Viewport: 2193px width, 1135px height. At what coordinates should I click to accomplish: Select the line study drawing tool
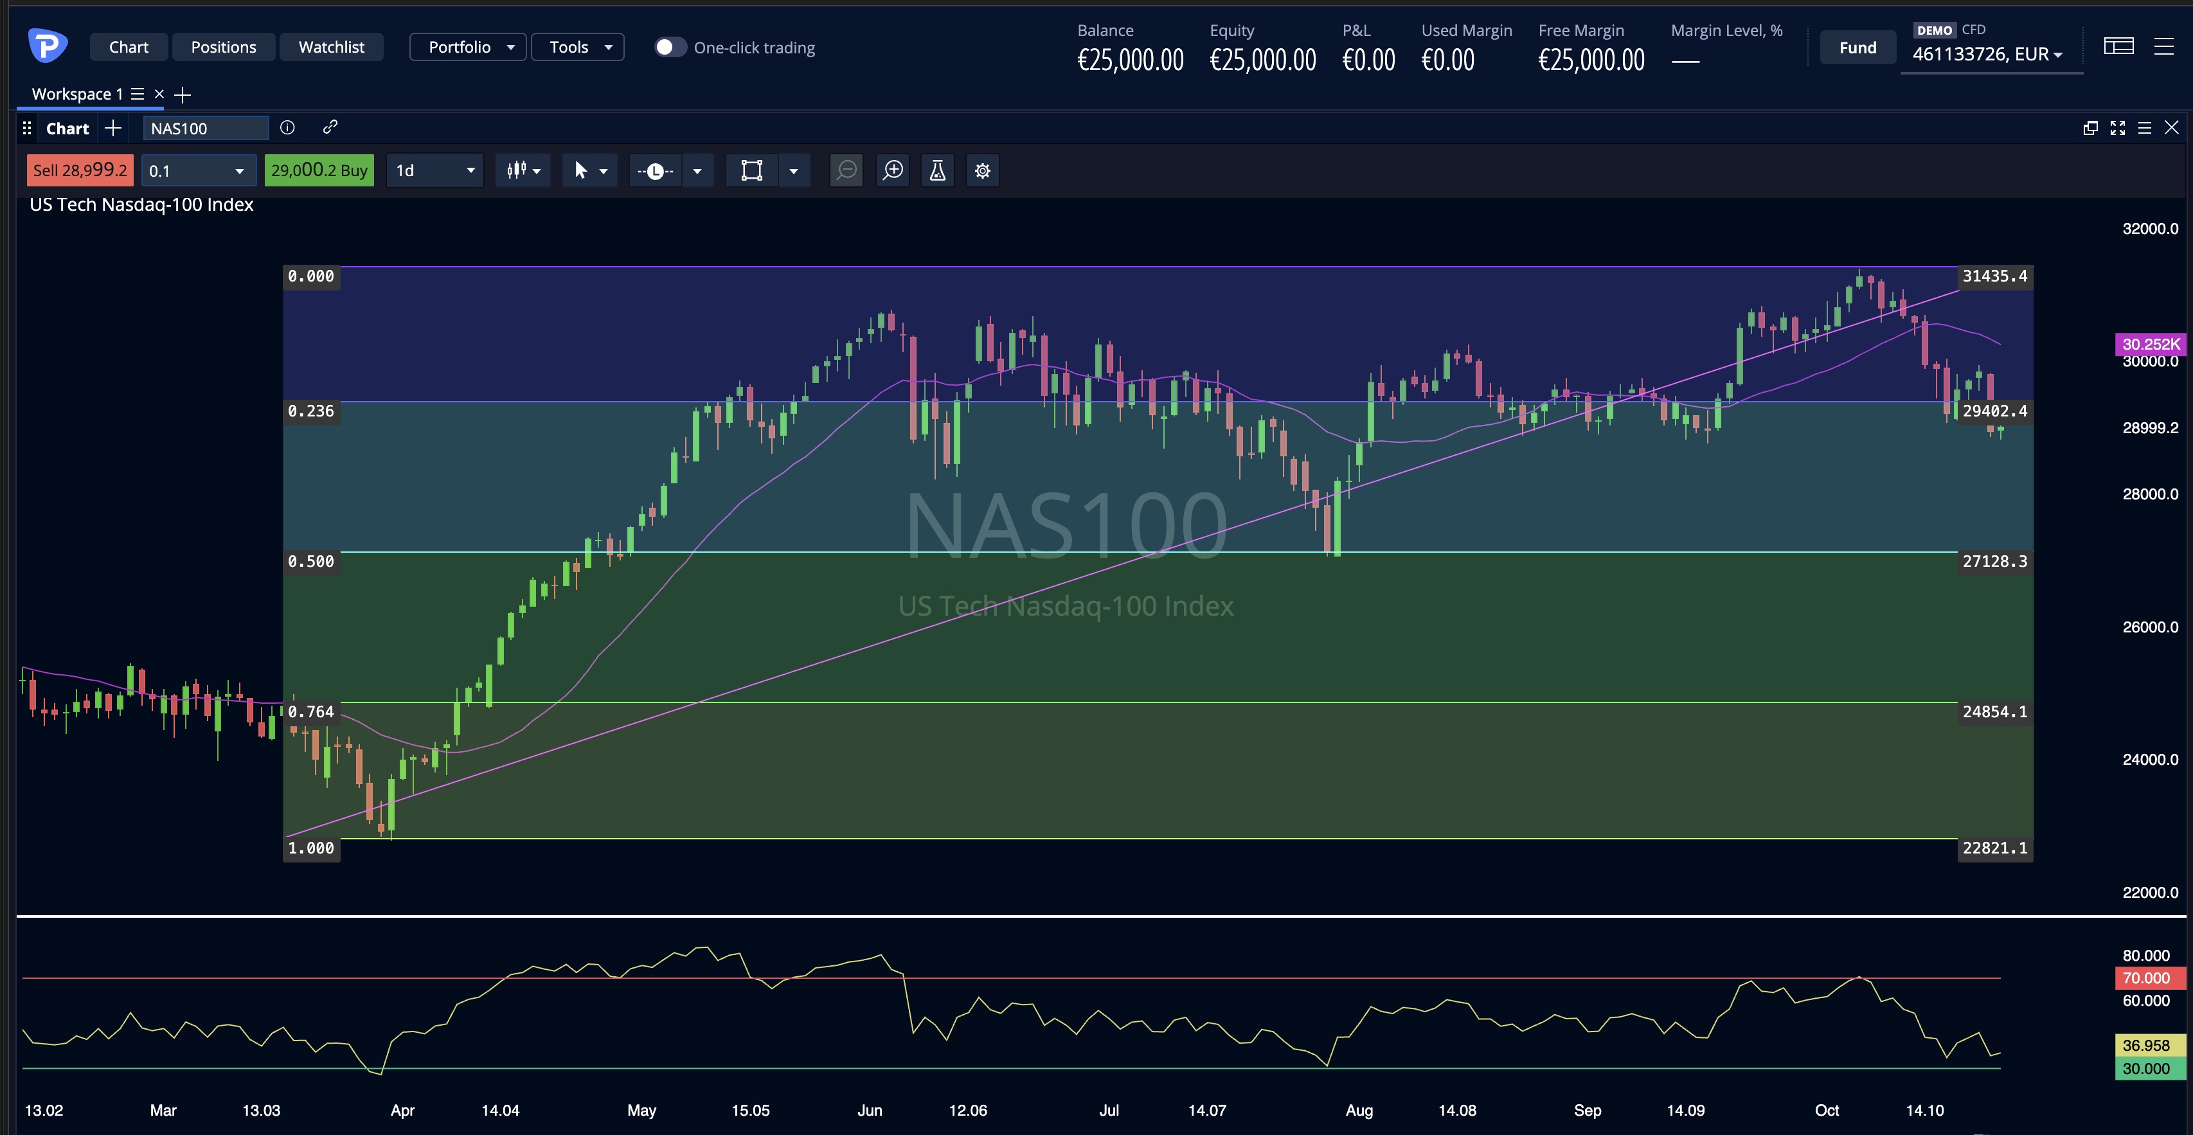coord(655,170)
